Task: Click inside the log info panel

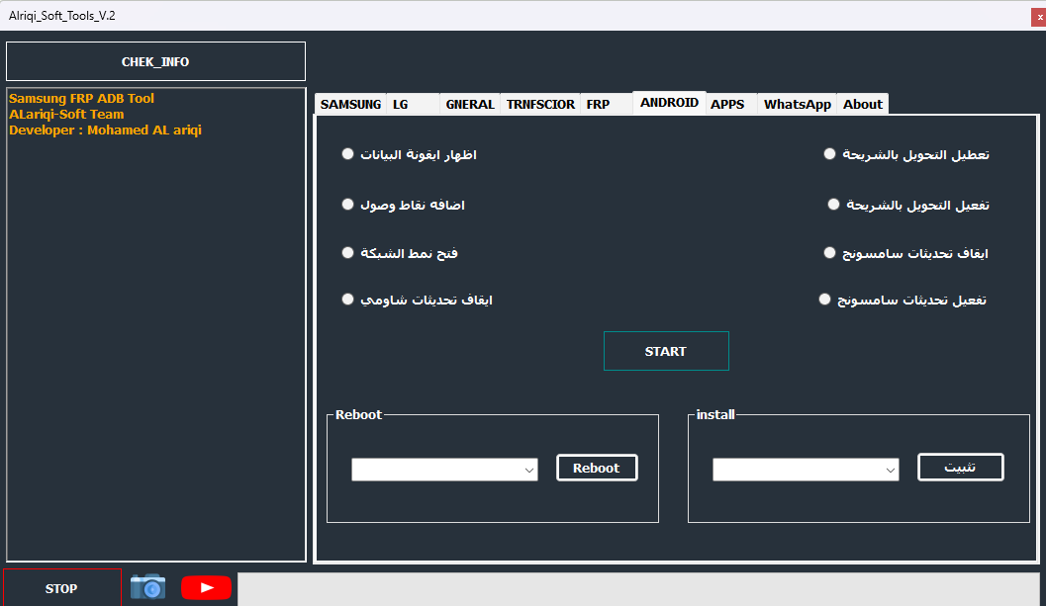Action: (155, 326)
